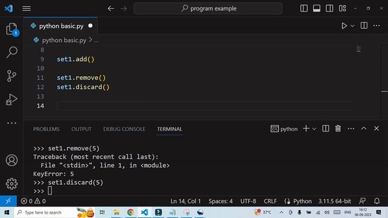Screen dimensions: 388x218
Task: Expand the breadcrumb ellipsis after the chevron
Action: click(x=96, y=41)
